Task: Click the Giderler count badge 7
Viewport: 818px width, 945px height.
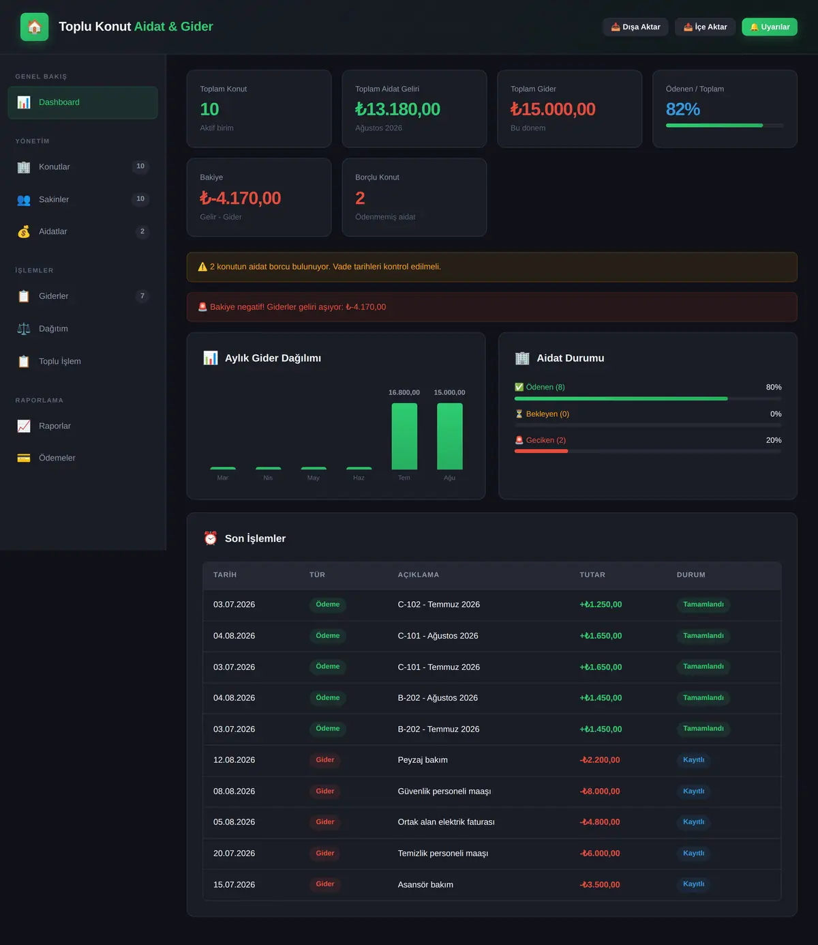Action: coord(142,296)
